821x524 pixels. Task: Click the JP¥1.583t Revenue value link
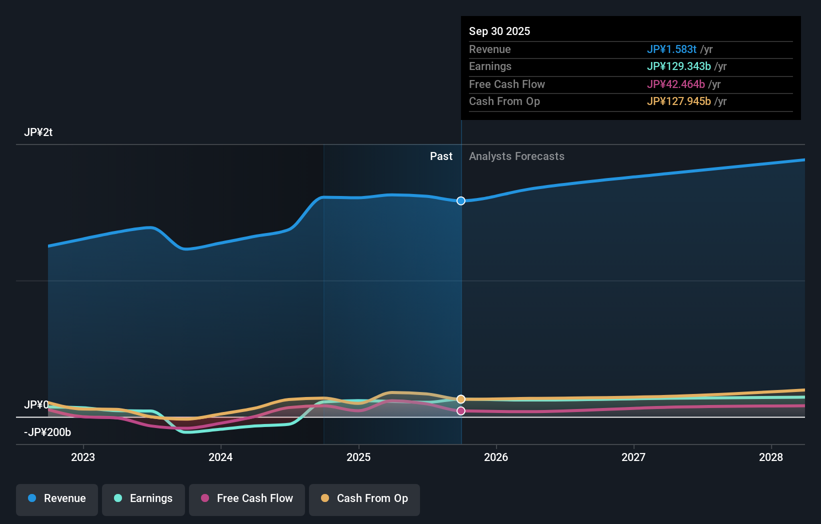point(672,49)
